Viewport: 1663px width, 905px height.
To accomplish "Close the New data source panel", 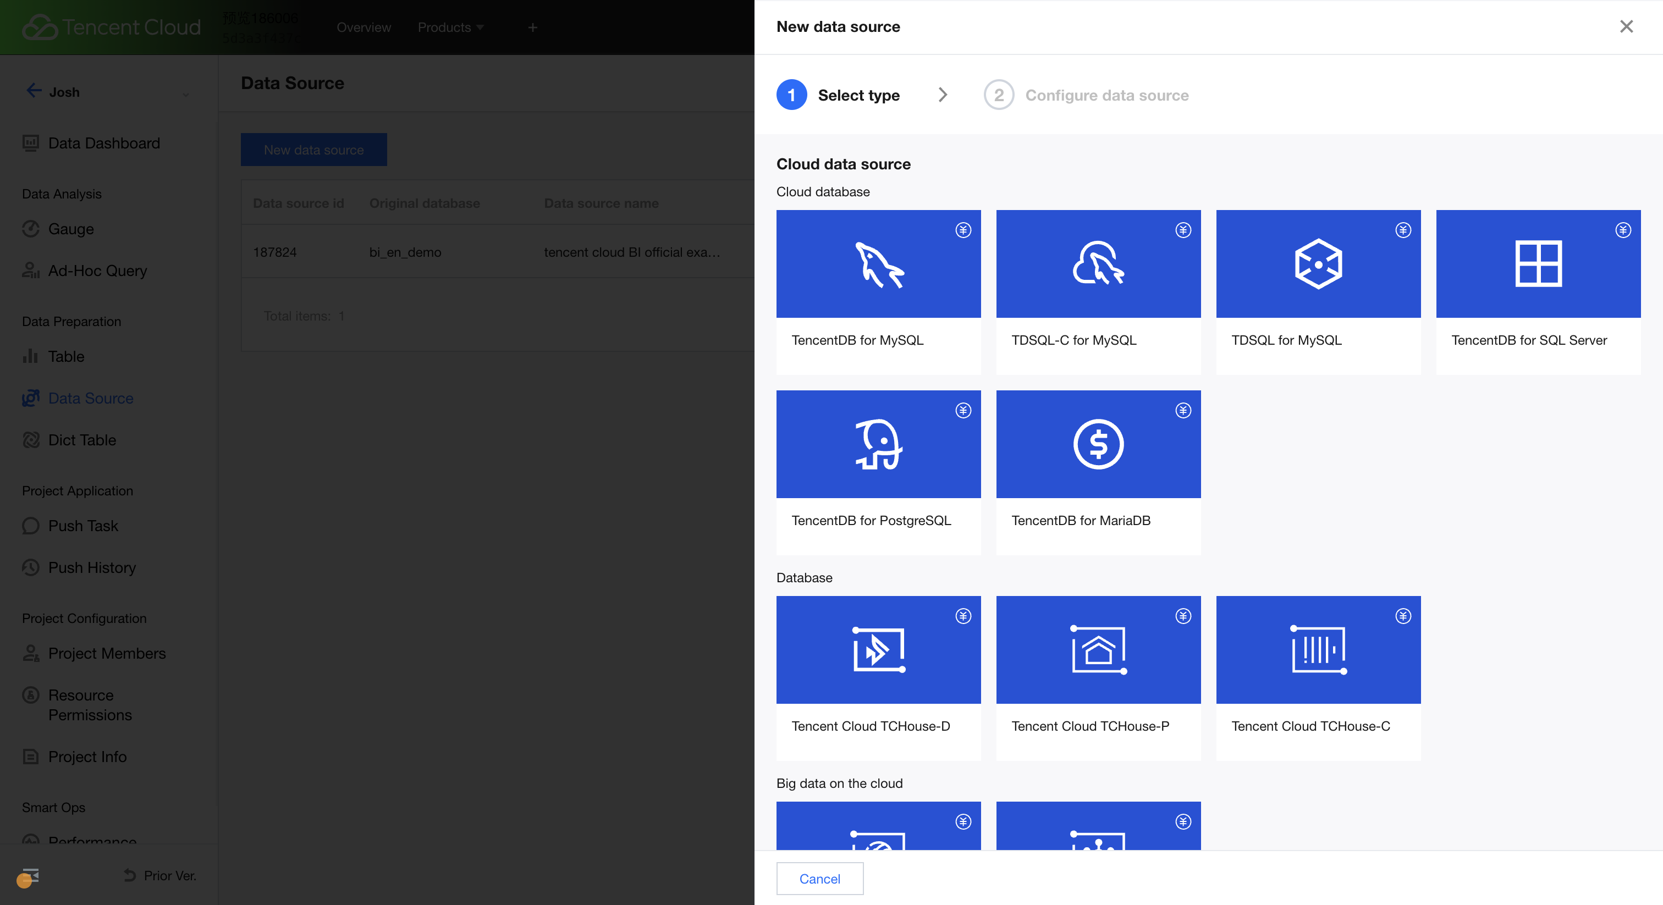I will tap(1626, 26).
